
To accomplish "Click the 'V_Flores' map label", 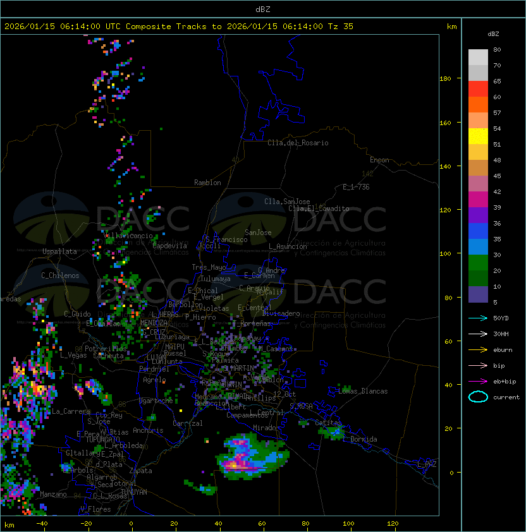I will pyautogui.click(x=95, y=509).
